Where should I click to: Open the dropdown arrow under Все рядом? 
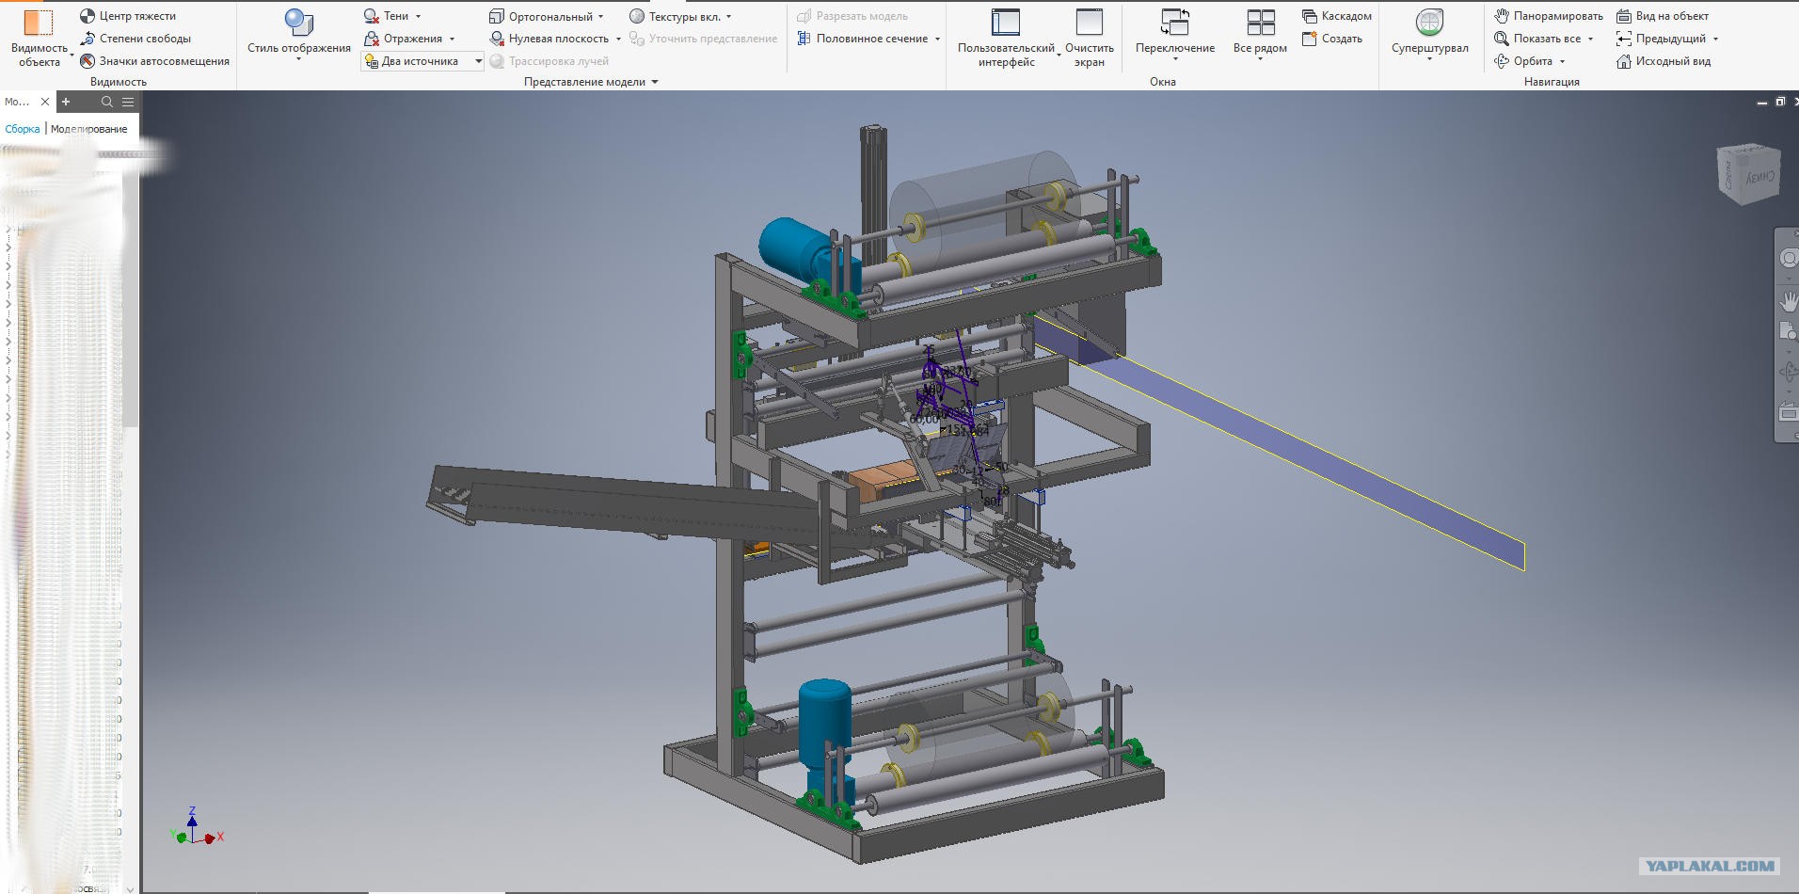(x=1260, y=60)
